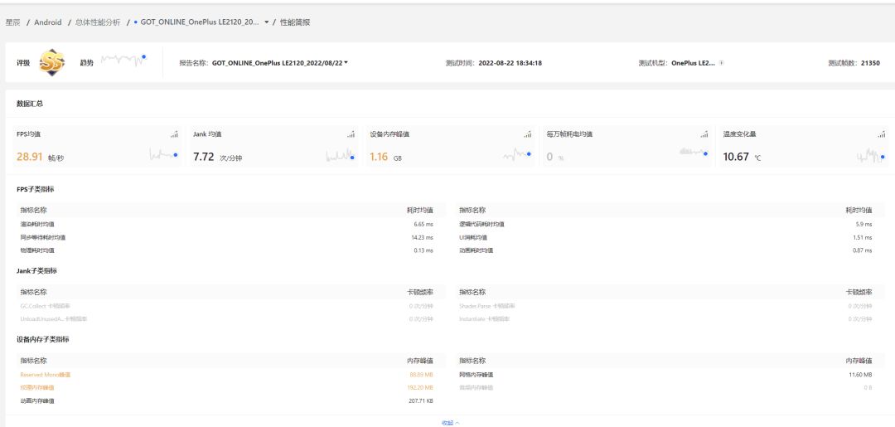Click the FPS value 28.91 帧/秒
The image size is (895, 427).
41,157
